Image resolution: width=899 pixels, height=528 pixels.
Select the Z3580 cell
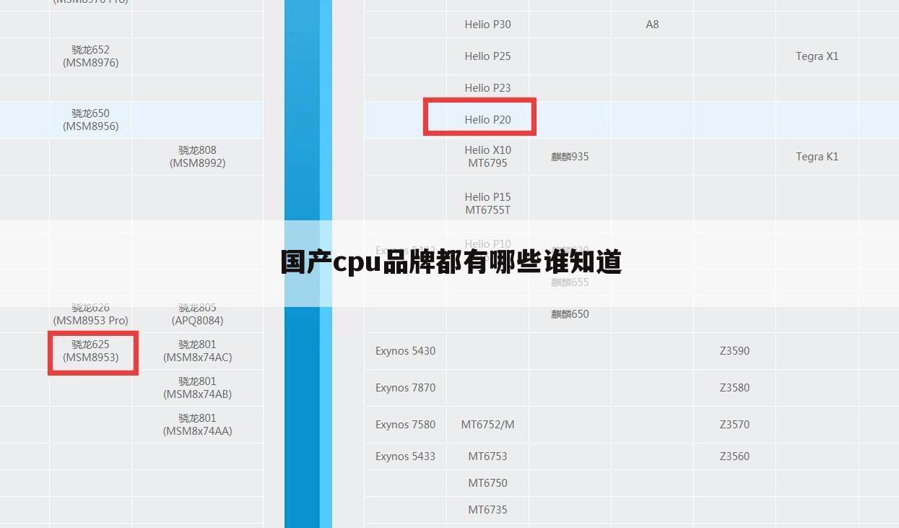(x=734, y=388)
